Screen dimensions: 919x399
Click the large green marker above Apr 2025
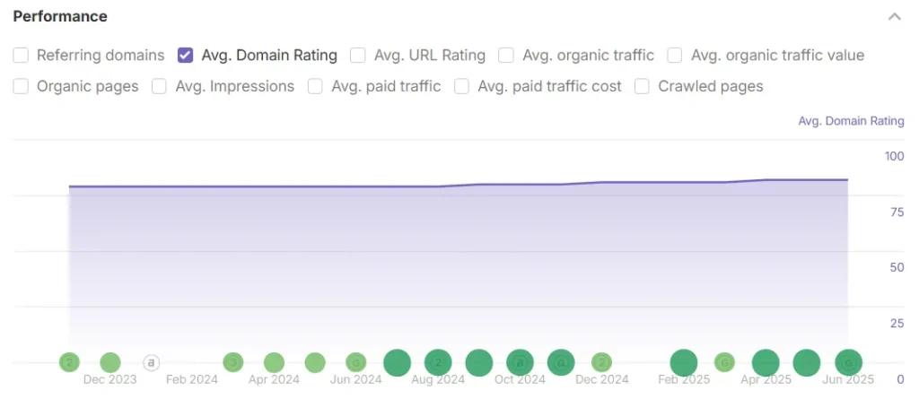pyautogui.click(x=766, y=363)
